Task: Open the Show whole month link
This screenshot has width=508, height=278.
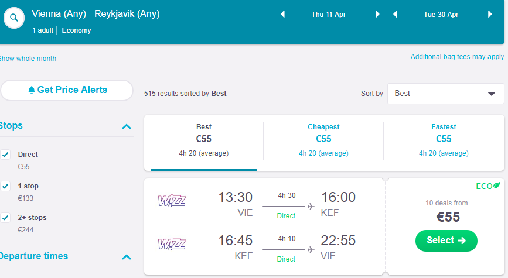Action: pyautogui.click(x=28, y=59)
